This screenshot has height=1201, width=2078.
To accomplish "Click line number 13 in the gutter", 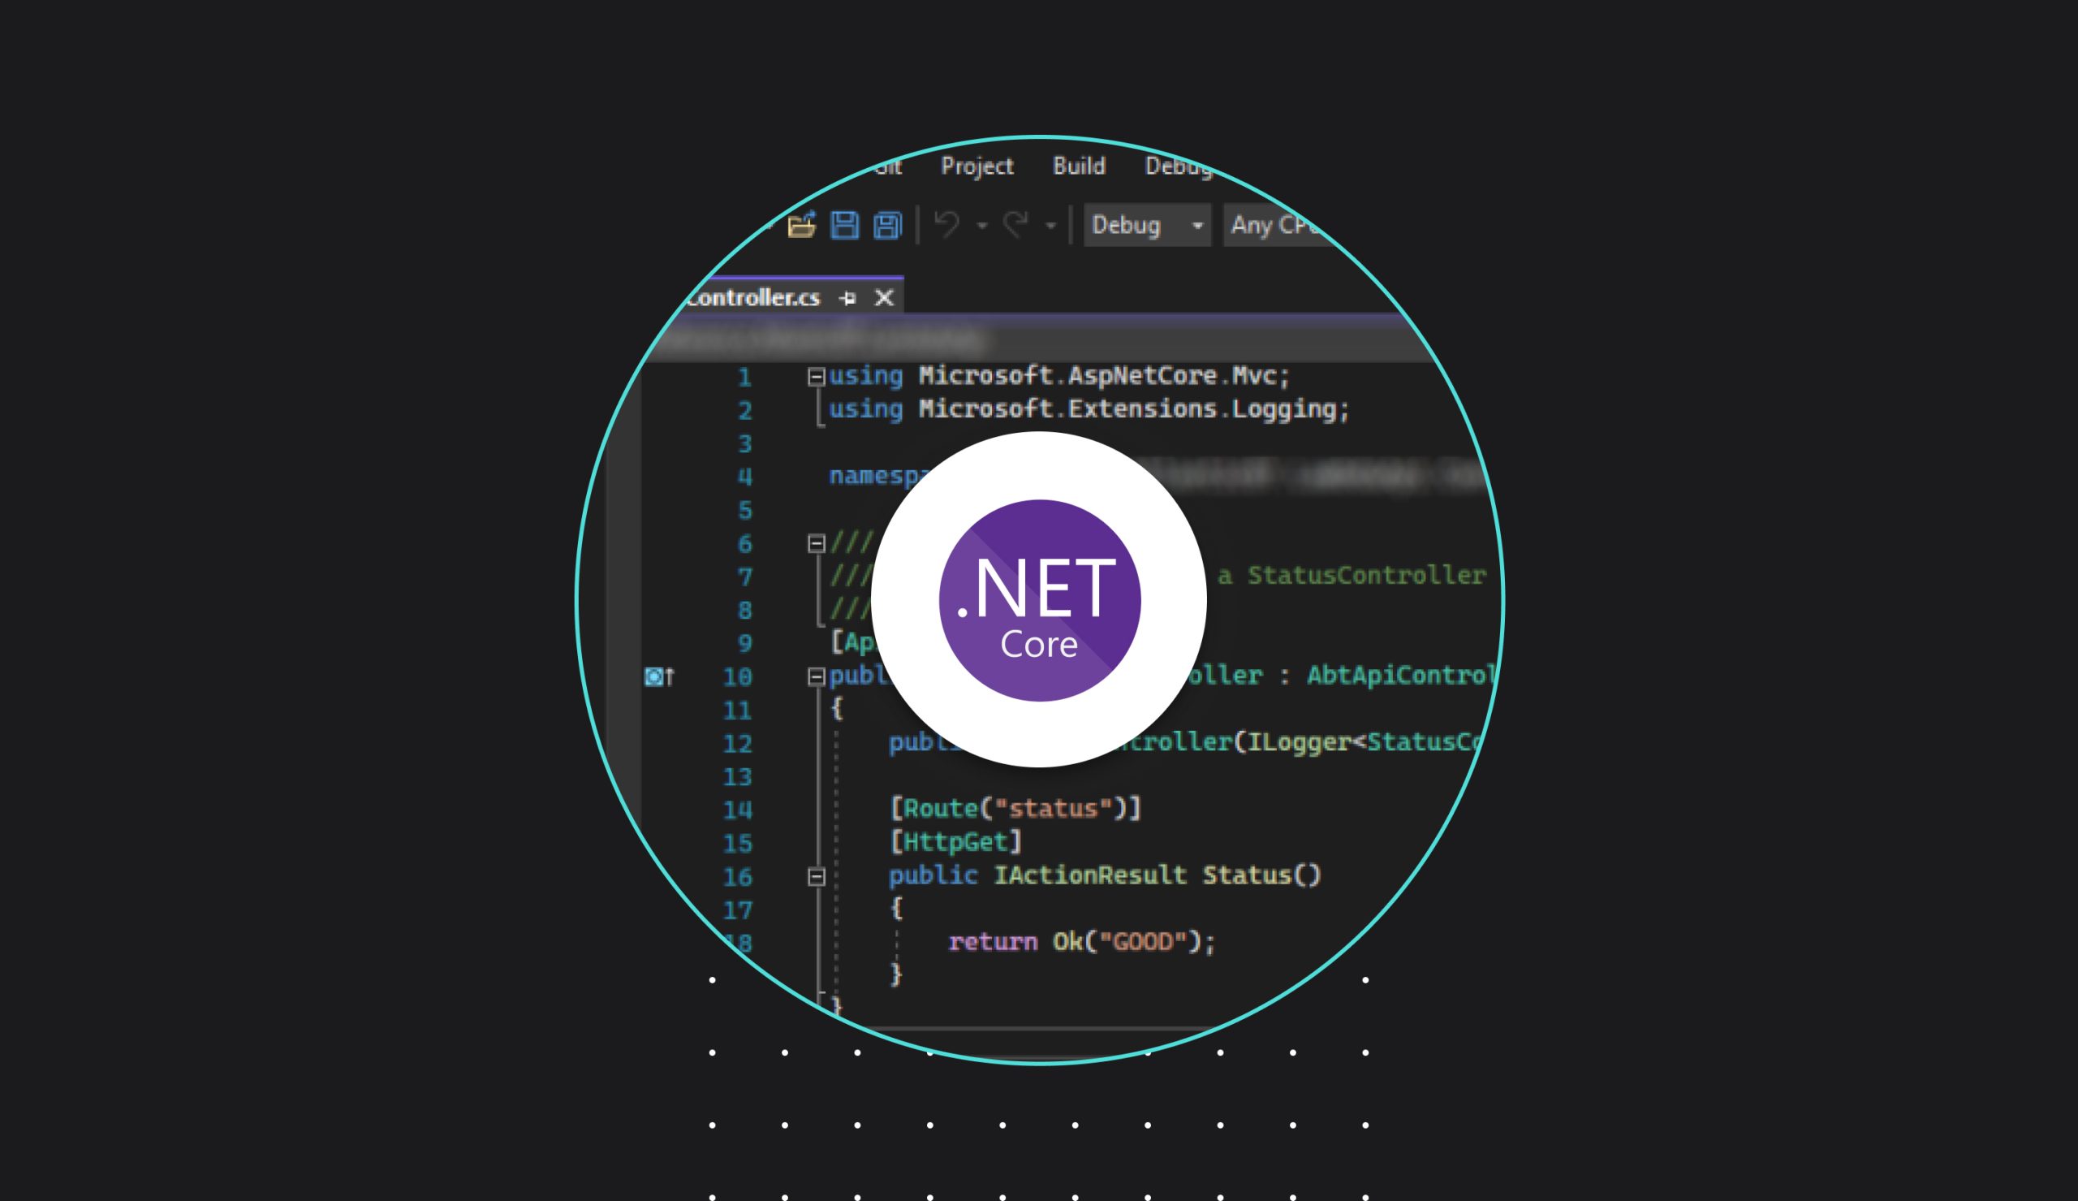I will [738, 777].
